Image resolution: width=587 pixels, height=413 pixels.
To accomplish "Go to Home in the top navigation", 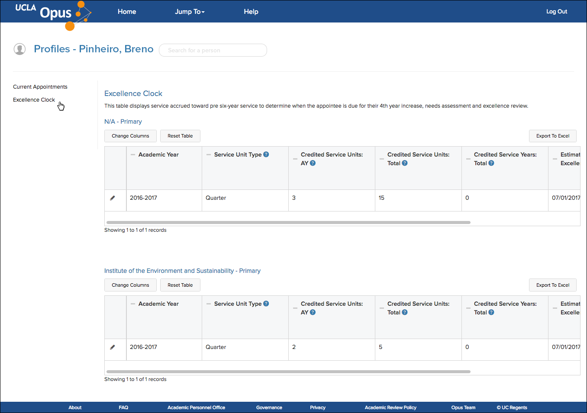I will (x=127, y=12).
